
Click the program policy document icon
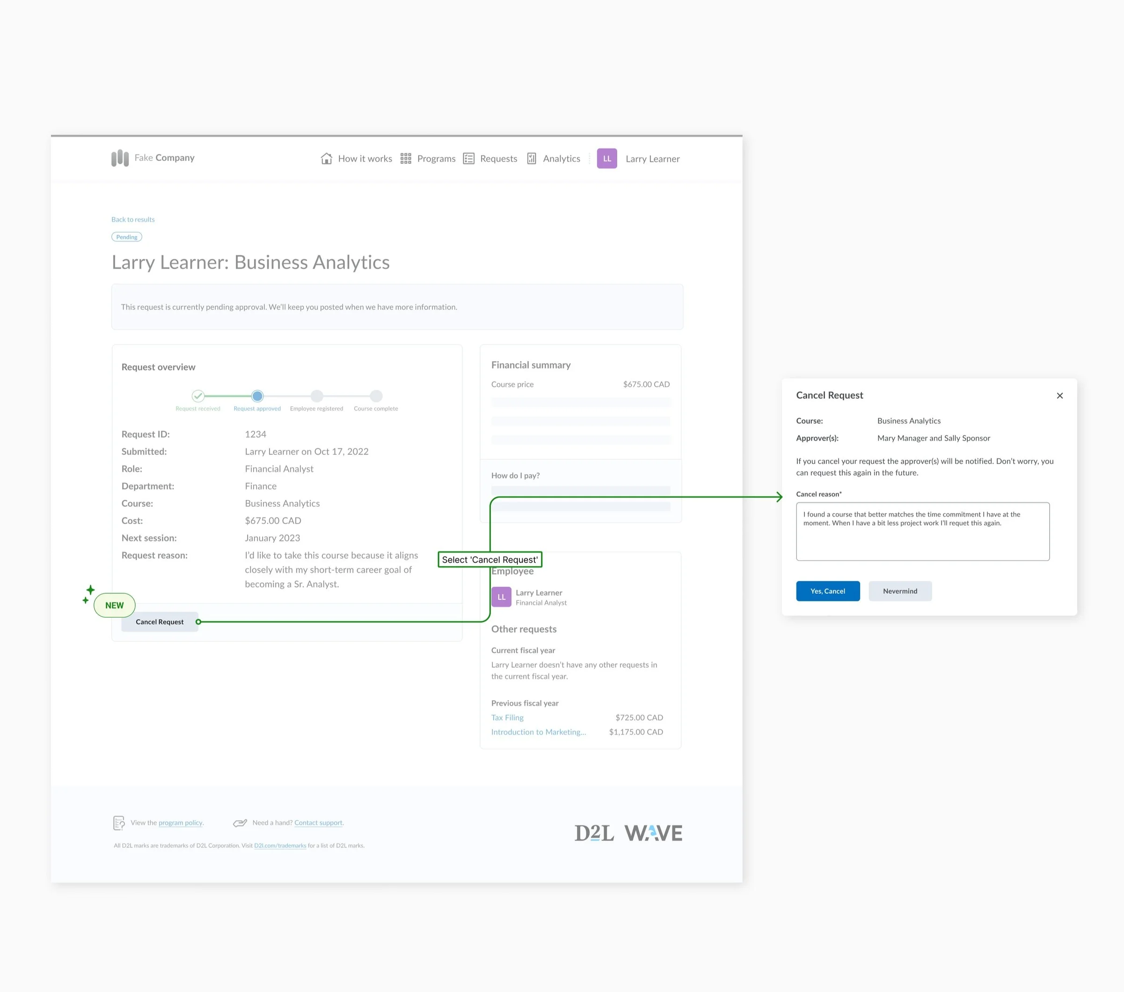pyautogui.click(x=119, y=823)
